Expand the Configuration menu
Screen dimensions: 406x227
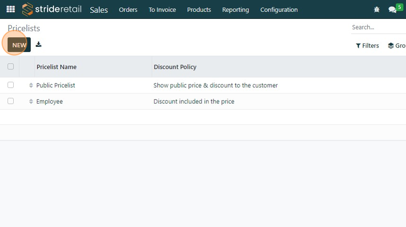click(x=279, y=9)
